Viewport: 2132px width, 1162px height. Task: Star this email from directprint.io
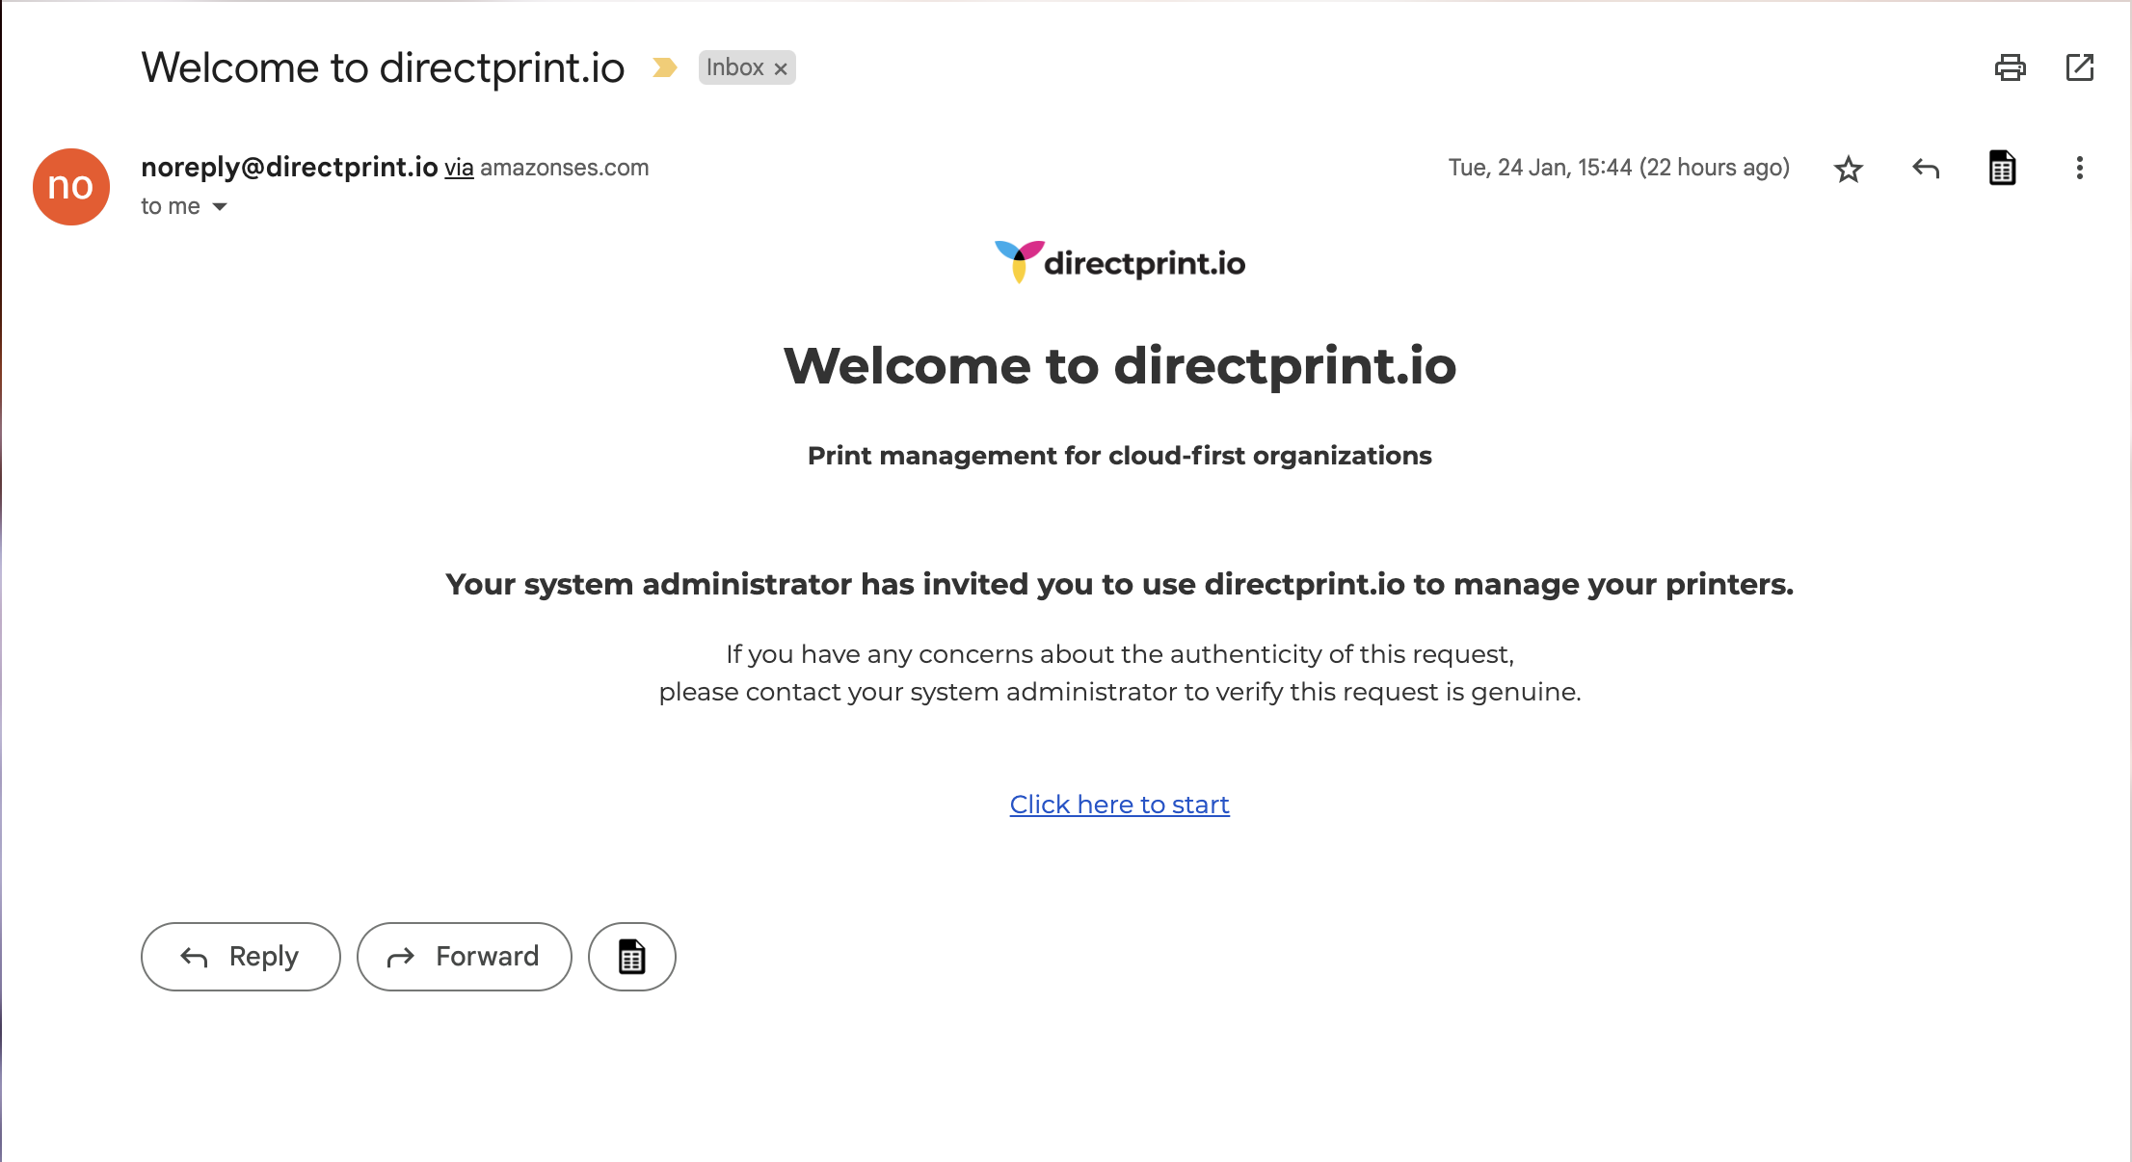[x=1848, y=170]
